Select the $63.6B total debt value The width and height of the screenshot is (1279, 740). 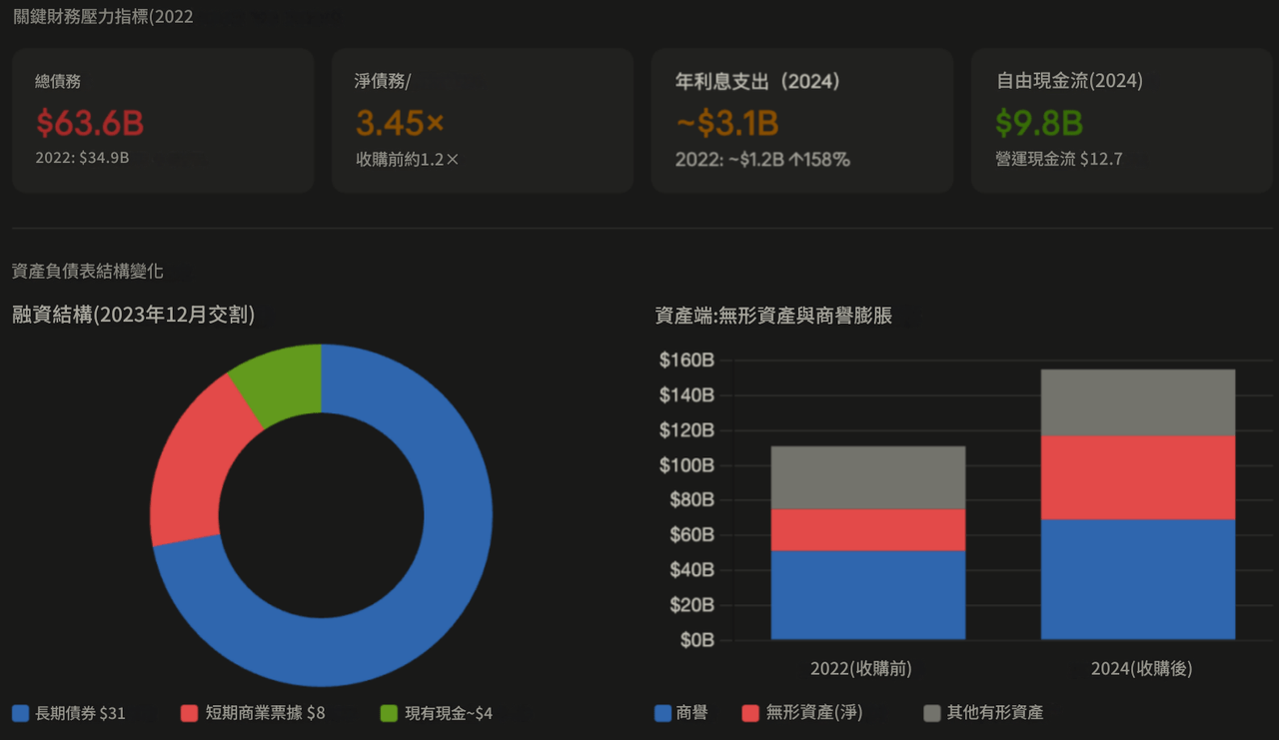[90, 123]
